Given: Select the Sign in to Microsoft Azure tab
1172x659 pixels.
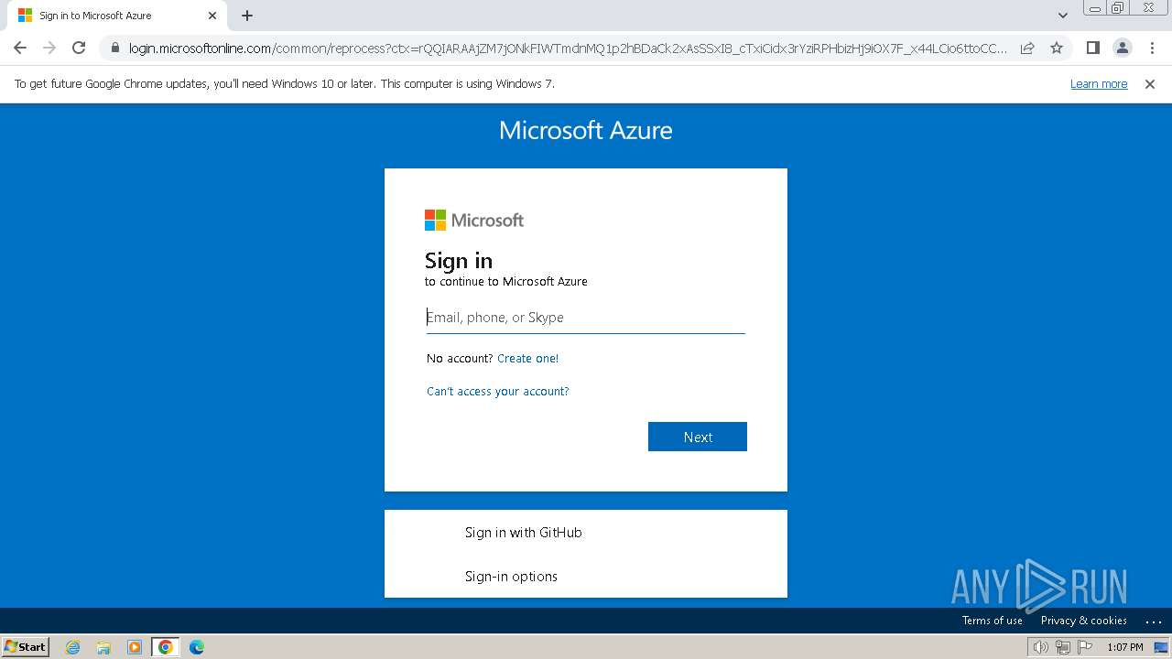Looking at the screenshot, I should 114,16.
